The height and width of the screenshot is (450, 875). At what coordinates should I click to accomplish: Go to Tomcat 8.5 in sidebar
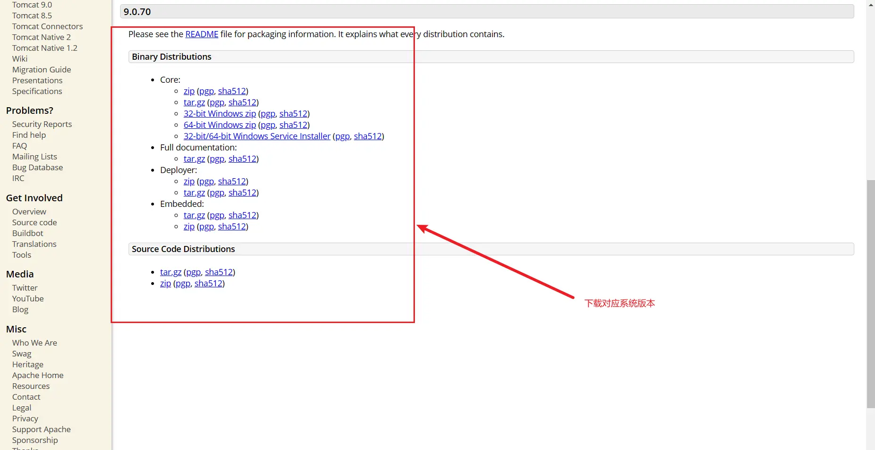coord(32,16)
